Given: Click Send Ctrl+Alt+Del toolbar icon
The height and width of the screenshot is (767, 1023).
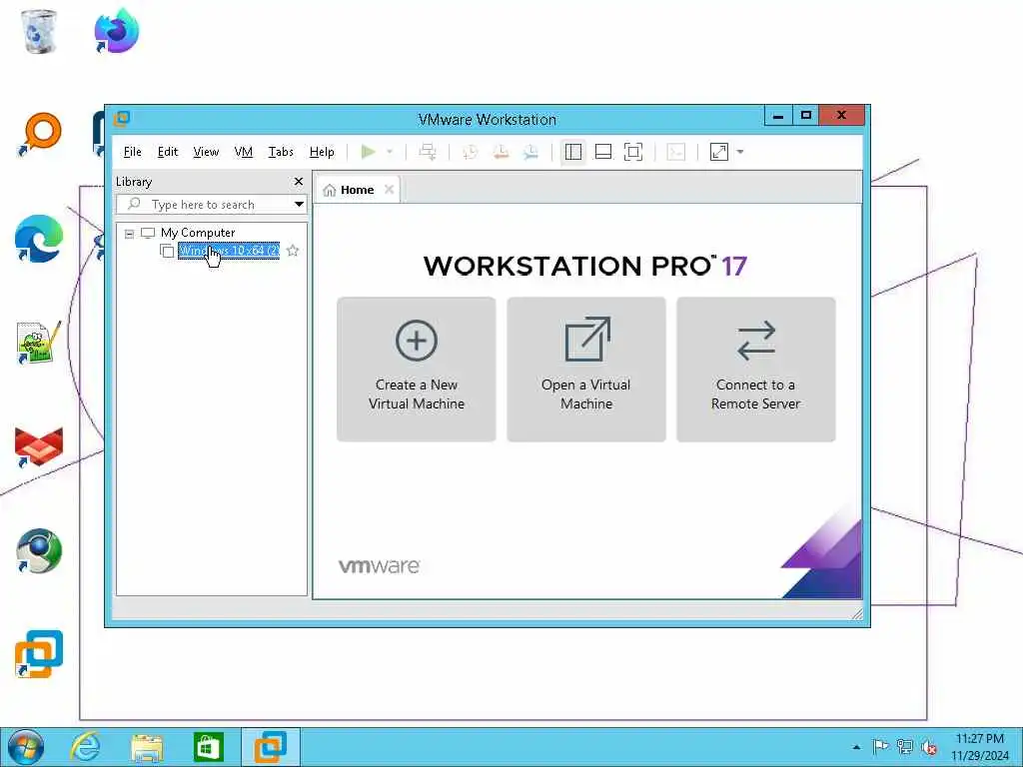Looking at the screenshot, I should pyautogui.click(x=428, y=152).
